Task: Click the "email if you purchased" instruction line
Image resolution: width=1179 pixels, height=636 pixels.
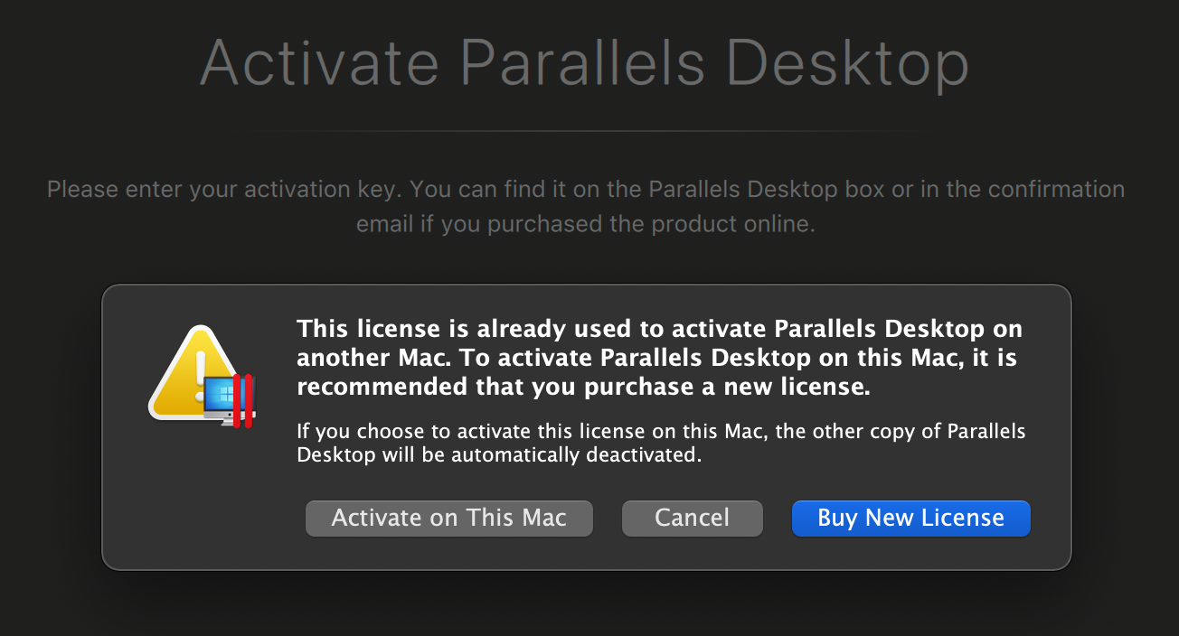Action: (586, 224)
